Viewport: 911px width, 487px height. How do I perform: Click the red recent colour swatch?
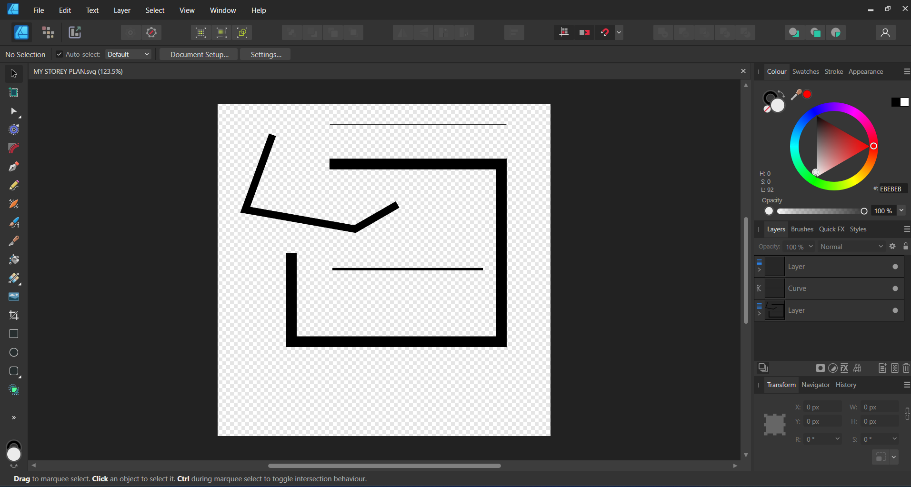807,94
